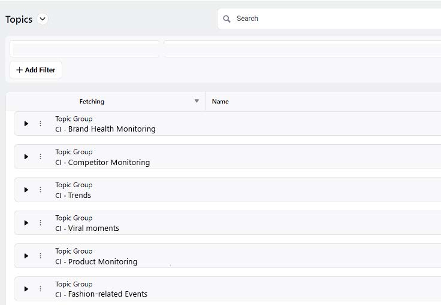Select CI - Brand Health Monitoring text
This screenshot has height=305, width=441.
coord(105,129)
